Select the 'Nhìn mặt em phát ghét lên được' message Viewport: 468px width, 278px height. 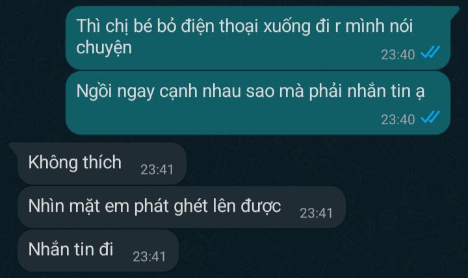181,207
